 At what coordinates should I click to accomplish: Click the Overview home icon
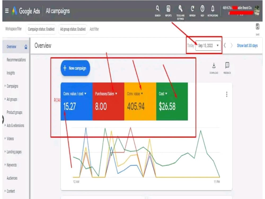[26, 47]
